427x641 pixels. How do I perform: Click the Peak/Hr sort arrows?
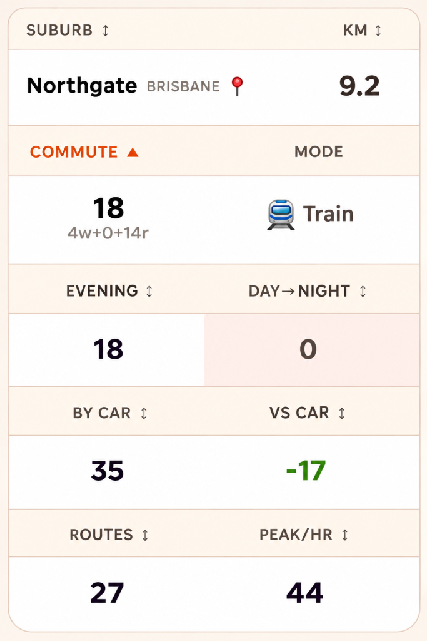point(345,535)
